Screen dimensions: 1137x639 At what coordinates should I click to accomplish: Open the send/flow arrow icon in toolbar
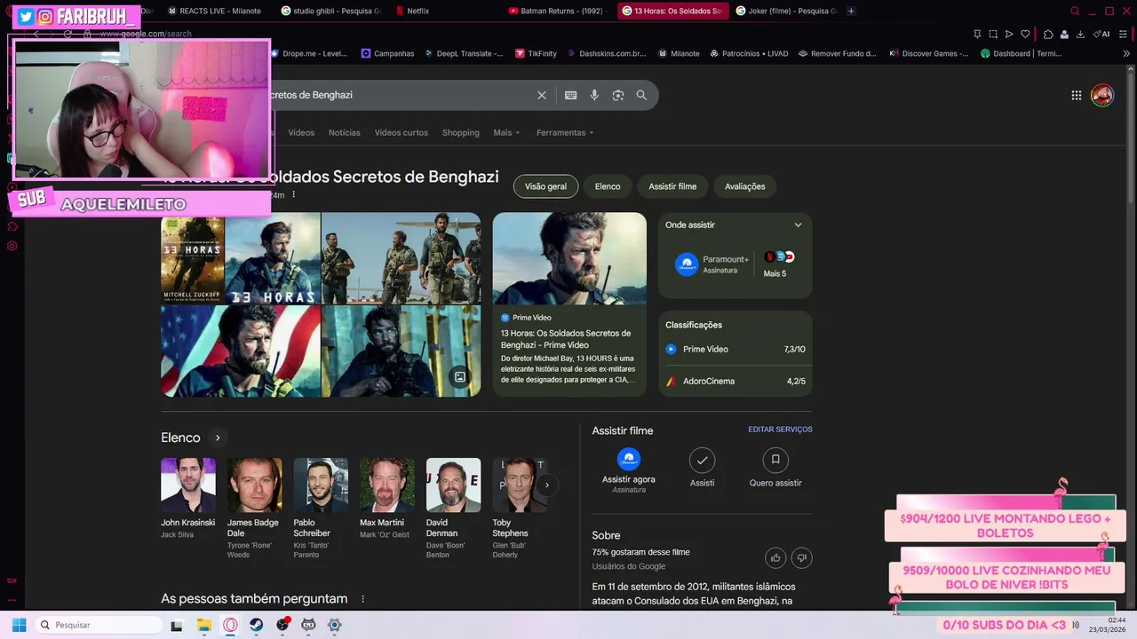pyautogui.click(x=1009, y=34)
